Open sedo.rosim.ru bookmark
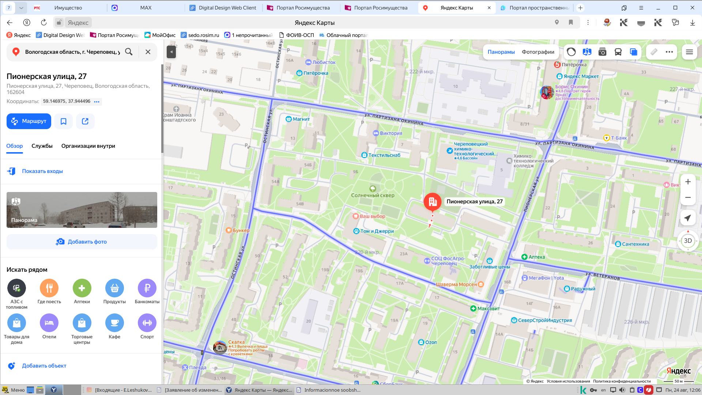 [x=200, y=35]
